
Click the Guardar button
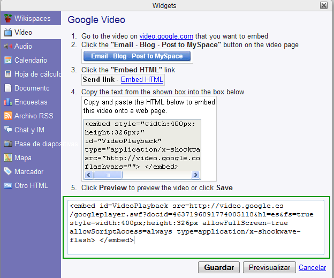point(219,267)
